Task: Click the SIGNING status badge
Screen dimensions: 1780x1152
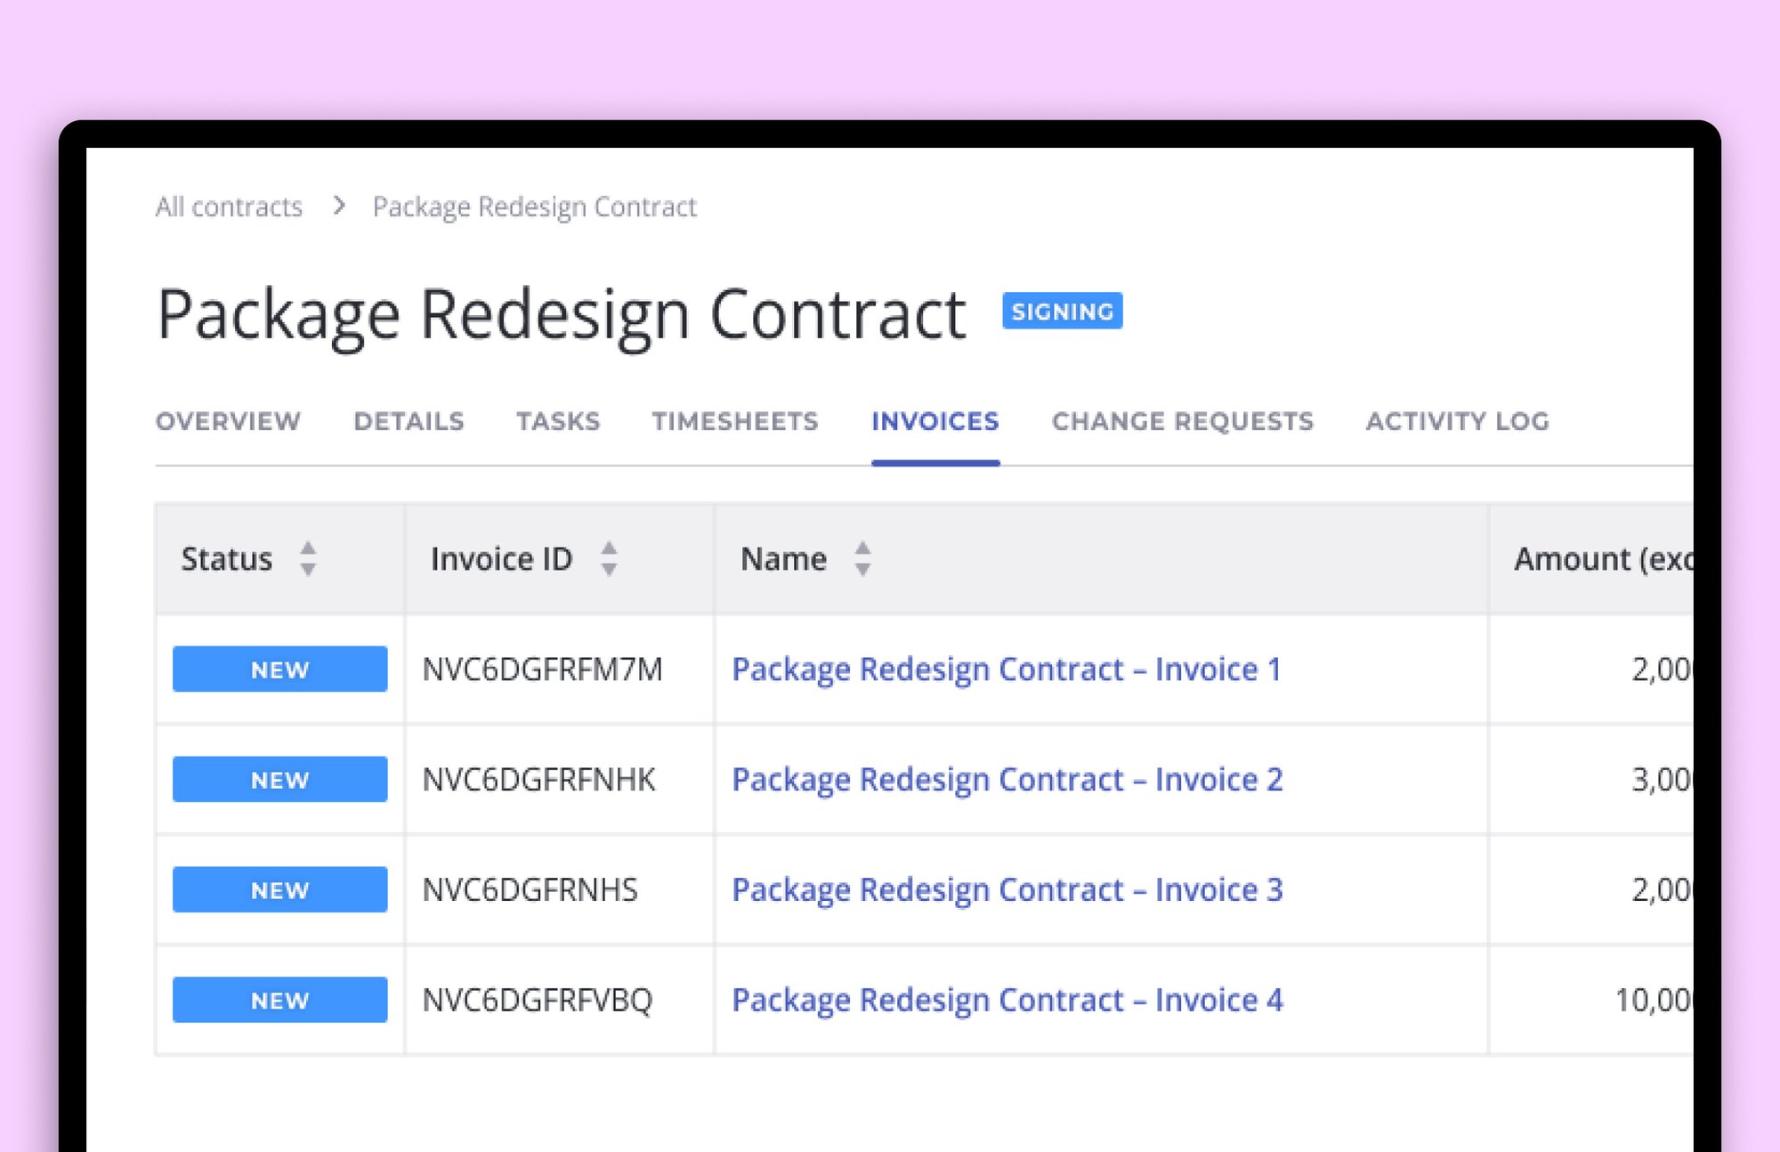Action: point(1062,312)
